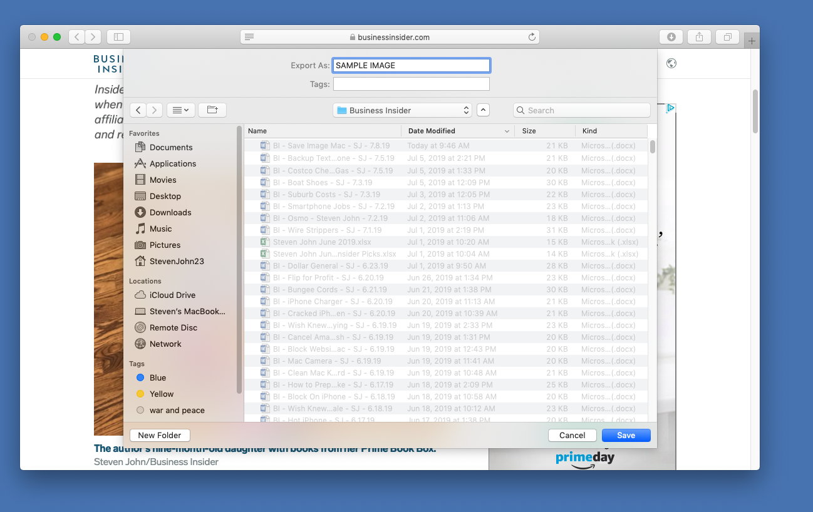Viewport: 813px width, 512px height.
Task: Navigate back in the save dialog
Action: pyautogui.click(x=138, y=110)
